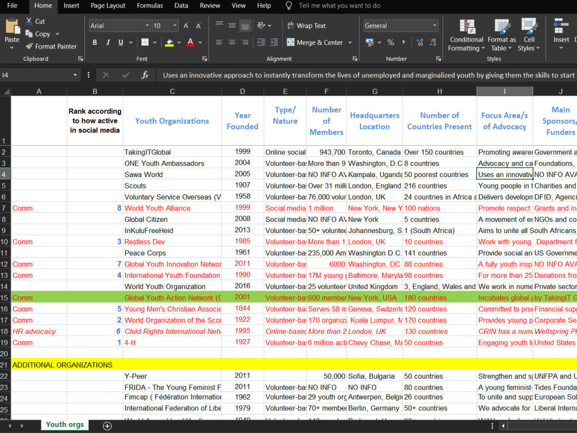Align text left
The height and width of the screenshot is (433, 577).
219,42
